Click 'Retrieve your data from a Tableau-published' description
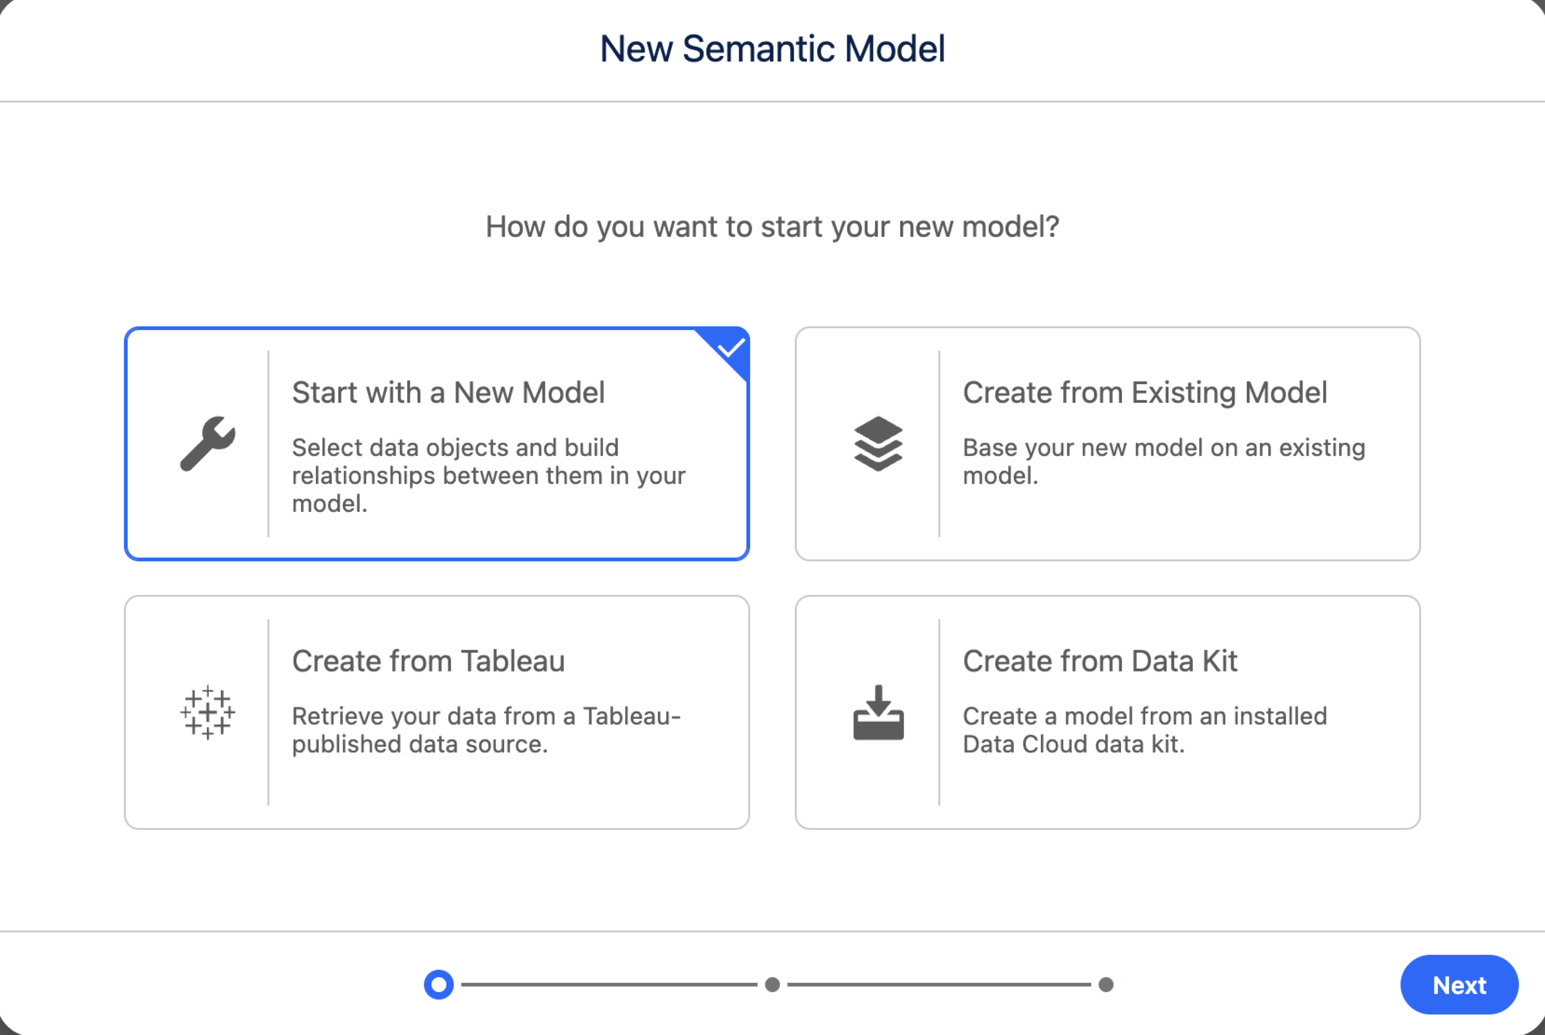Screen dimensions: 1545x1035 coord(486,730)
